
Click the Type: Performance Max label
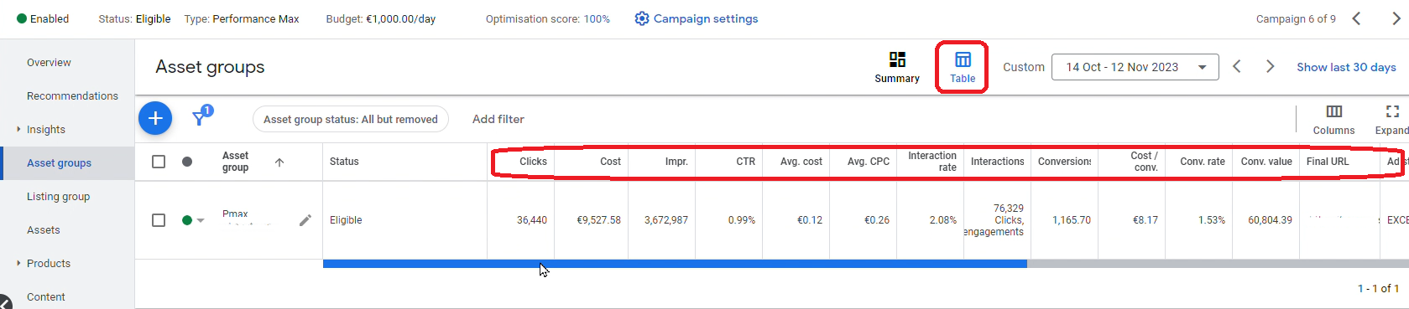[x=242, y=18]
